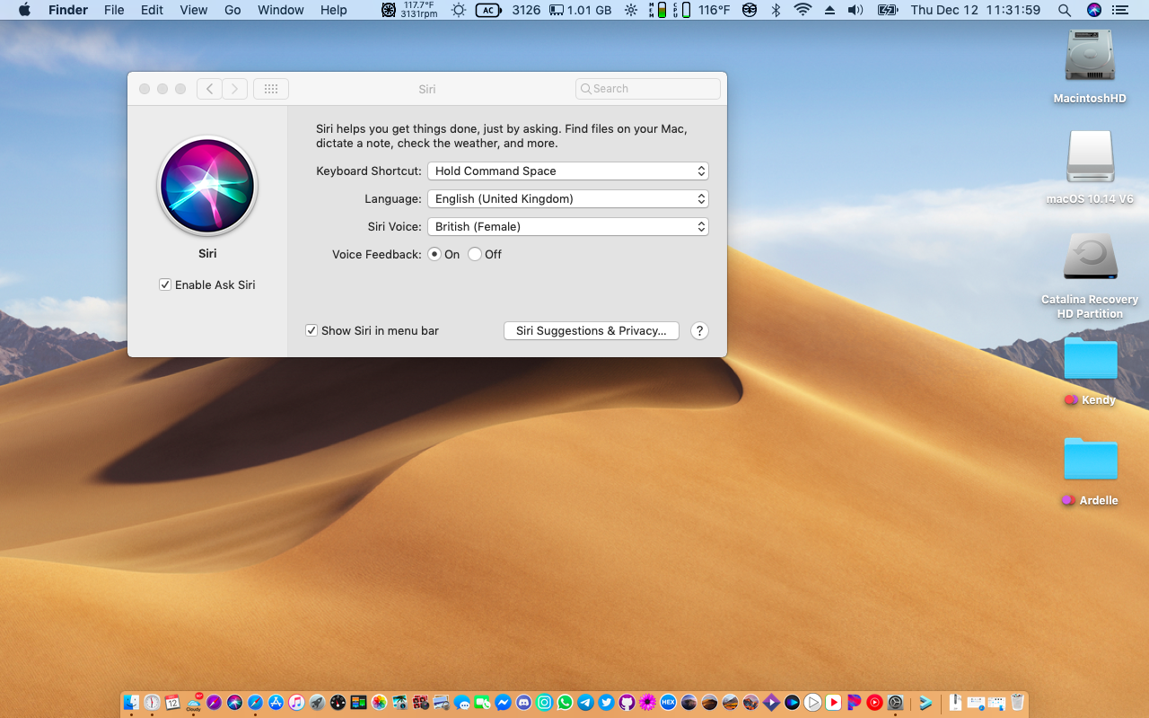Screen dimensions: 1149x718
Task: Click the date and time in menu bar
Action: pos(975,10)
